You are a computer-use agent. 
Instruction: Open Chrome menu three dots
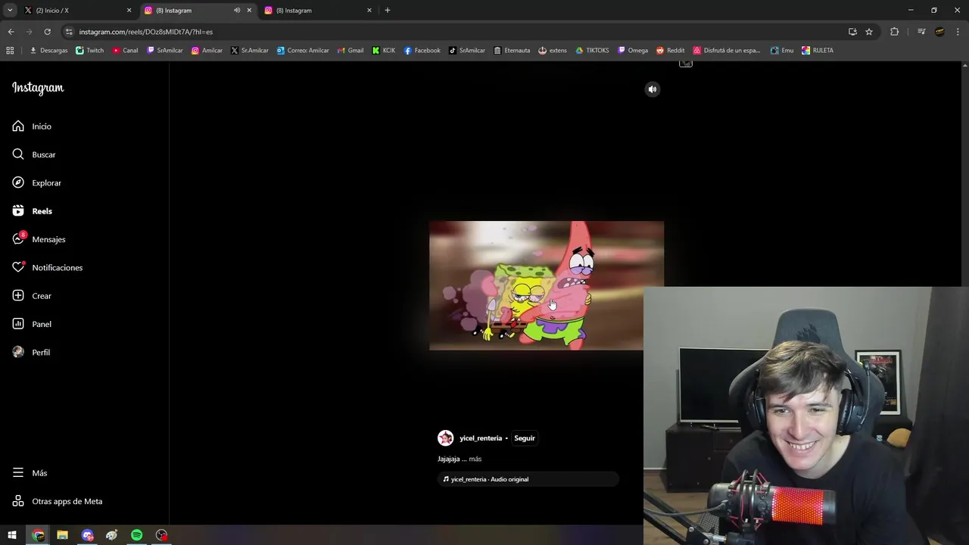[958, 32]
